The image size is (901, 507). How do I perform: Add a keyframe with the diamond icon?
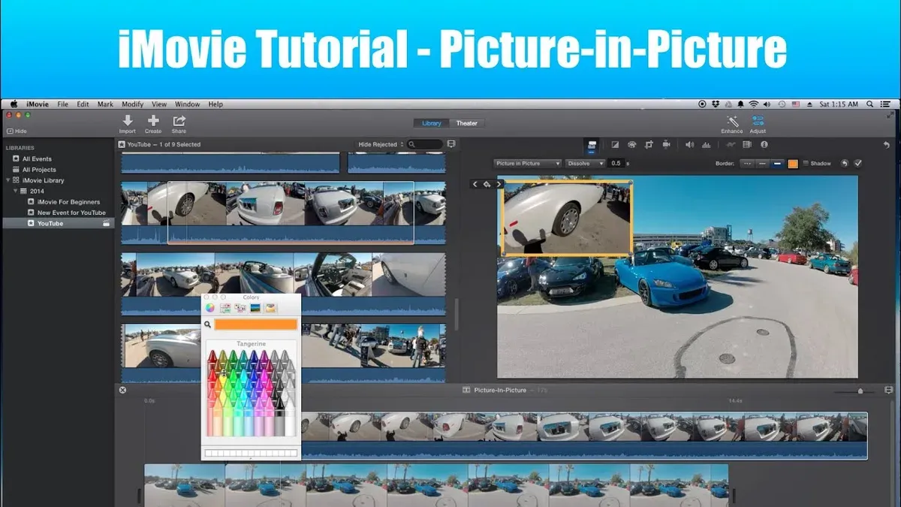pos(487,184)
